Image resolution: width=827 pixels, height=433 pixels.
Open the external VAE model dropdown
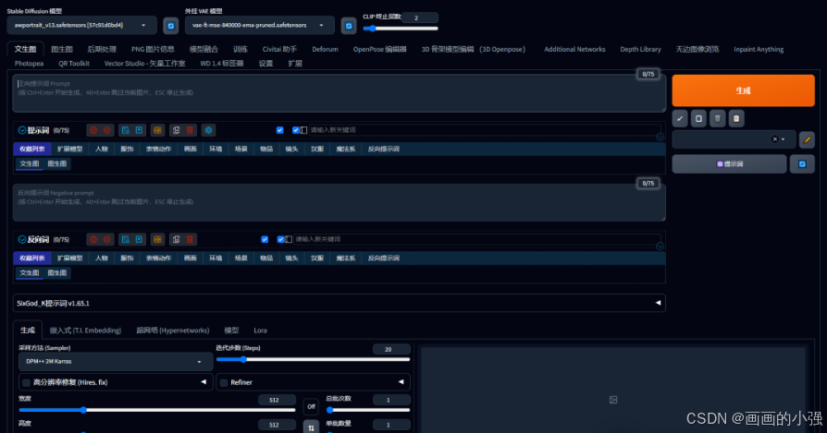coord(260,25)
